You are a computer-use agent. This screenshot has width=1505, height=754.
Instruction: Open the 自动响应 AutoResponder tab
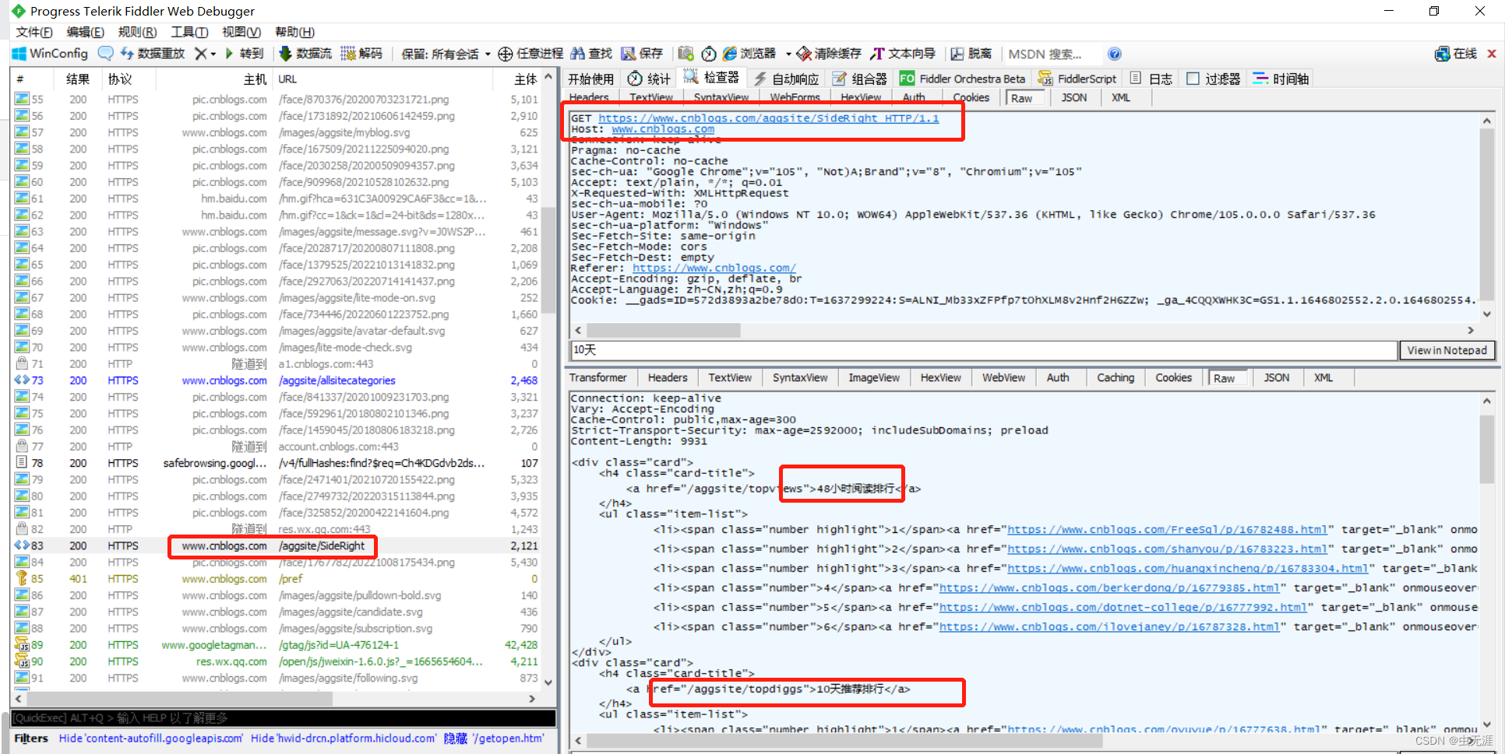(x=786, y=79)
